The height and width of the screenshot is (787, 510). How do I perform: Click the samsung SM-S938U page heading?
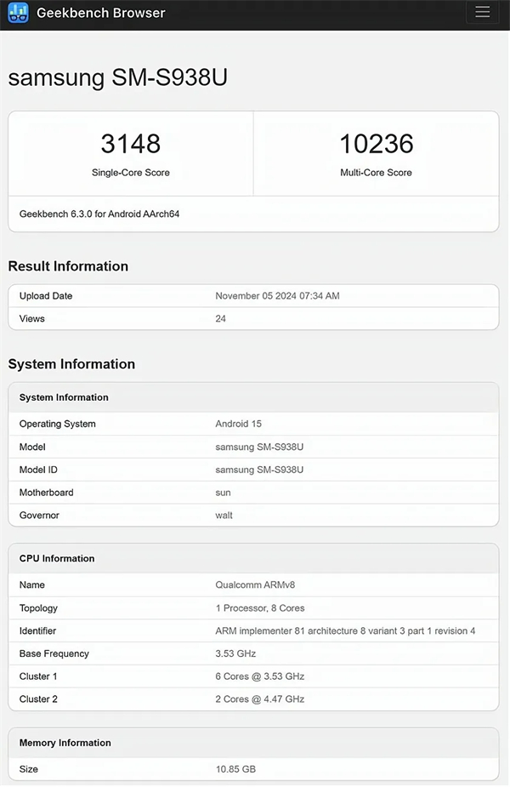(x=118, y=77)
